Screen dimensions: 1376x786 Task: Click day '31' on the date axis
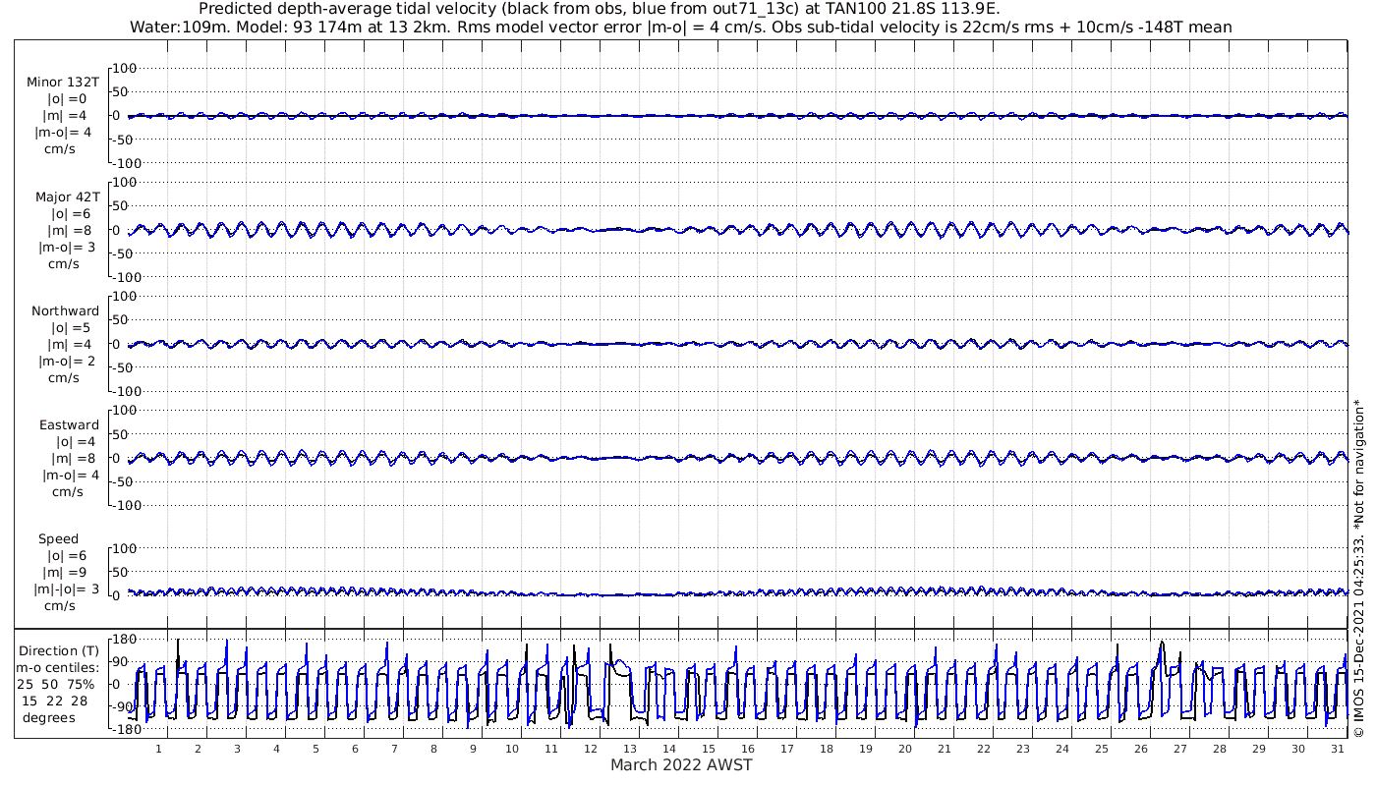pos(1337,749)
